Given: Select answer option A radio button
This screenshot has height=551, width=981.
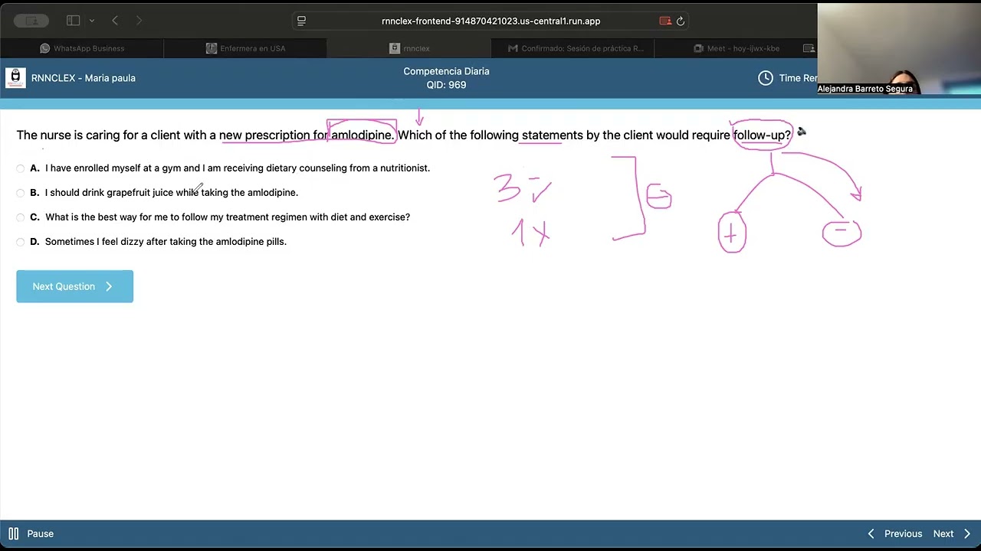Looking at the screenshot, I should point(21,168).
